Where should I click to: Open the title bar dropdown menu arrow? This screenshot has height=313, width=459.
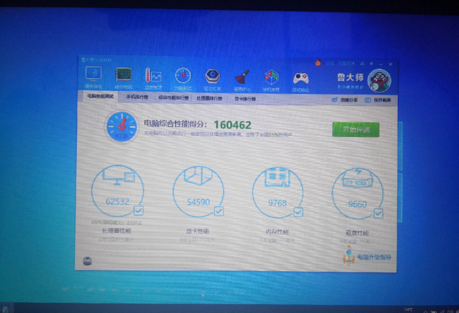point(371,64)
